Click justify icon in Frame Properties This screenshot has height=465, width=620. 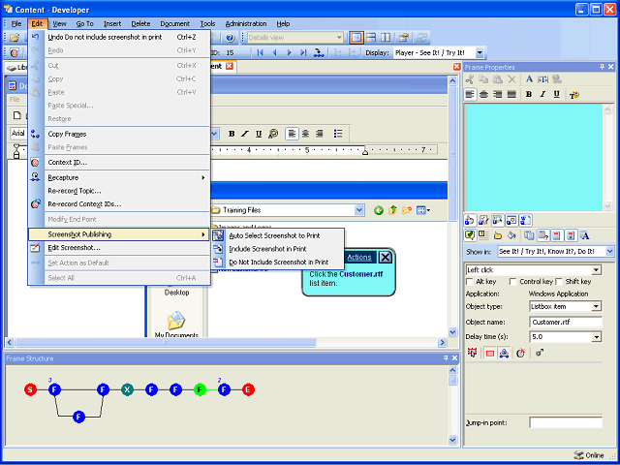511,94
